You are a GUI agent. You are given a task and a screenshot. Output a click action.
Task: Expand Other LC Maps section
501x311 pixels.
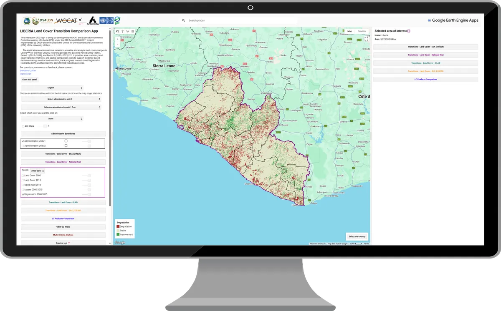(63, 227)
